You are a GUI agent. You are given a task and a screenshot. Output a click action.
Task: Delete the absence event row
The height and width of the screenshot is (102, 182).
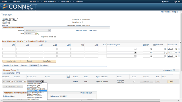[x=170, y=82]
